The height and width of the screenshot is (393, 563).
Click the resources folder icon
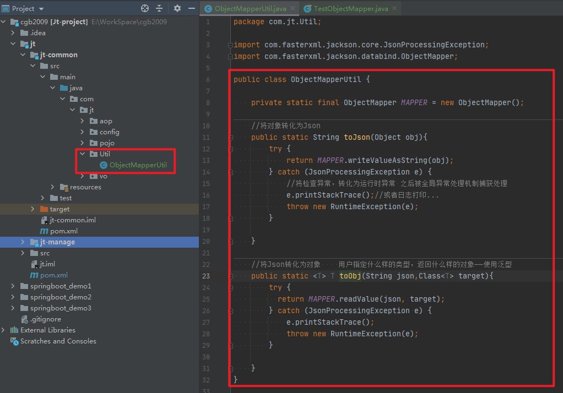click(x=64, y=187)
